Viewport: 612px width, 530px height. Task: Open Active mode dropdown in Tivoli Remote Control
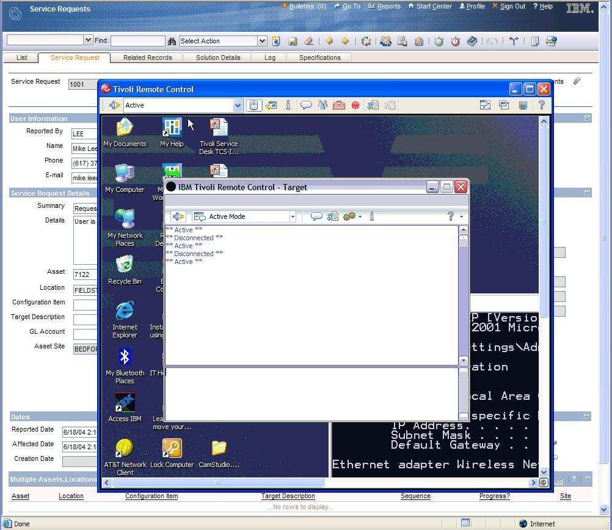click(238, 105)
